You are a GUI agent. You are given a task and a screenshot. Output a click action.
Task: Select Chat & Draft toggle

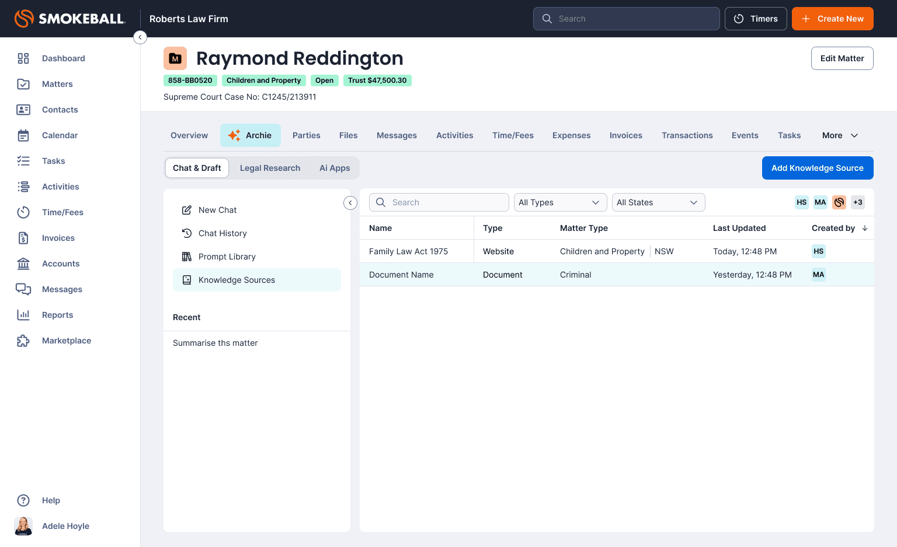(197, 168)
